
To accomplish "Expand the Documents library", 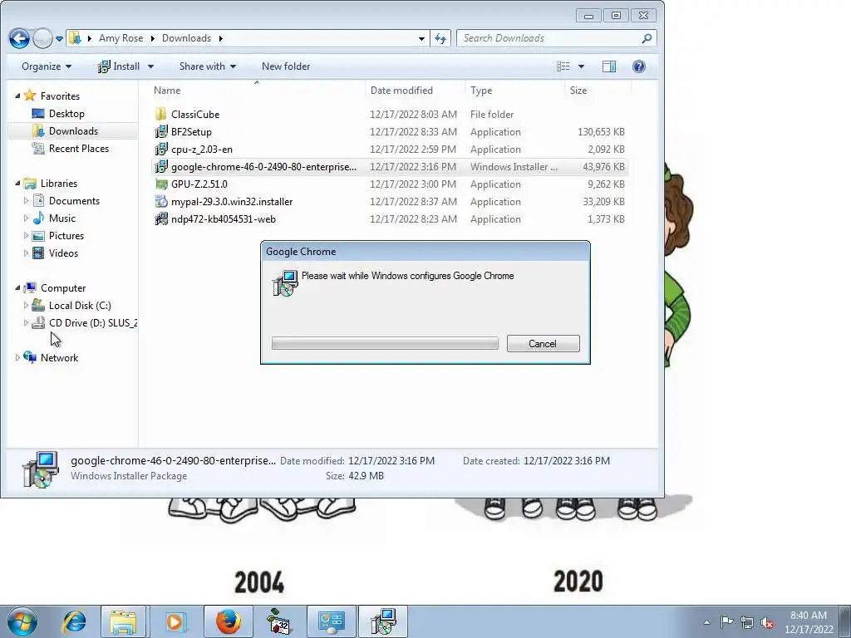I will point(26,200).
